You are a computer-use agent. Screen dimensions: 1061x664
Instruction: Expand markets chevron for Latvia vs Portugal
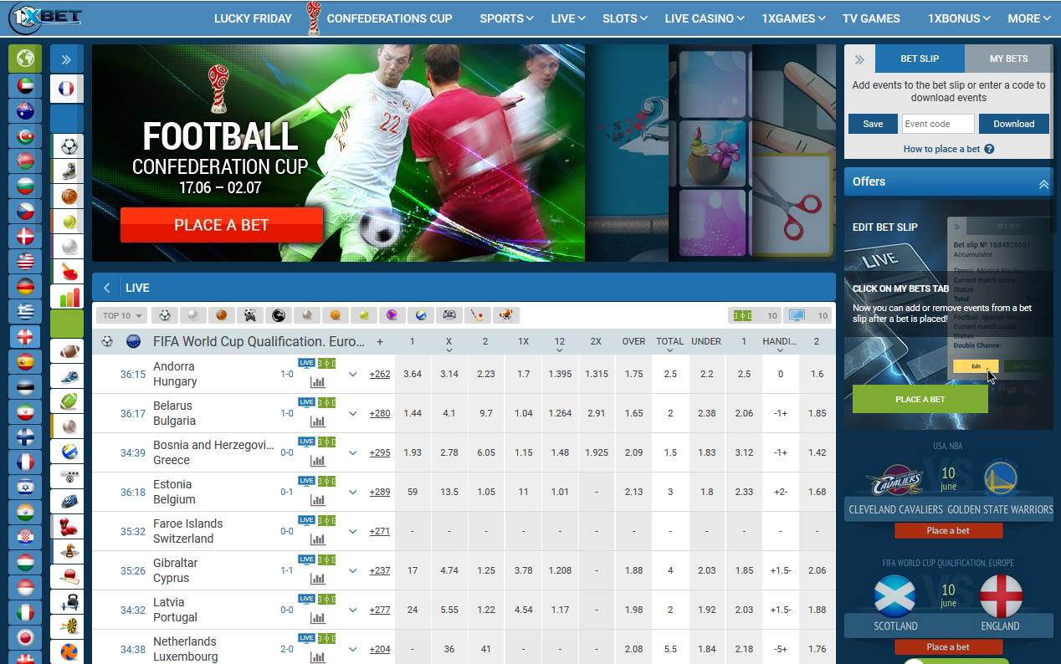coord(353,610)
